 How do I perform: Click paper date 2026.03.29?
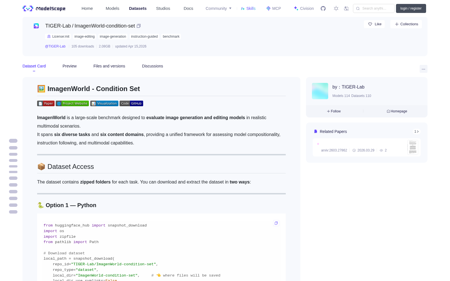pos(366,150)
